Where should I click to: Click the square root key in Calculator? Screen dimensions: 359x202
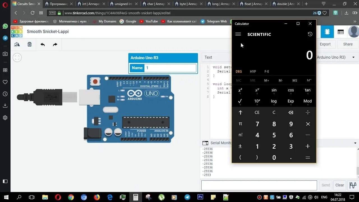pyautogui.click(x=240, y=101)
